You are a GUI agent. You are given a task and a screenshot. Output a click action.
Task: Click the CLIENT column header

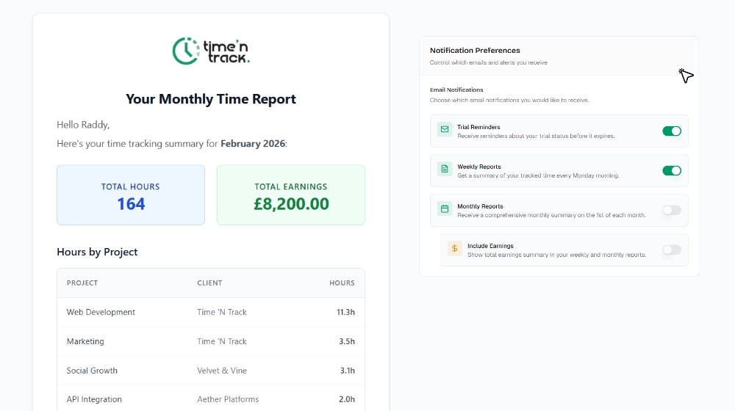(x=209, y=283)
